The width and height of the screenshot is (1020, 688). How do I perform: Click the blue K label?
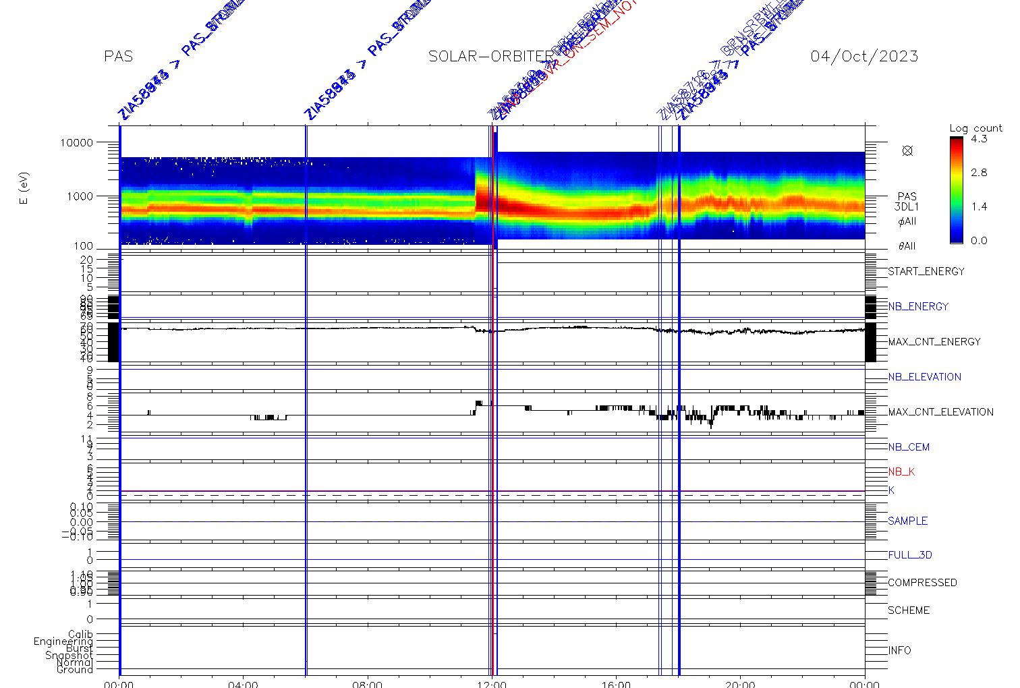(891, 490)
